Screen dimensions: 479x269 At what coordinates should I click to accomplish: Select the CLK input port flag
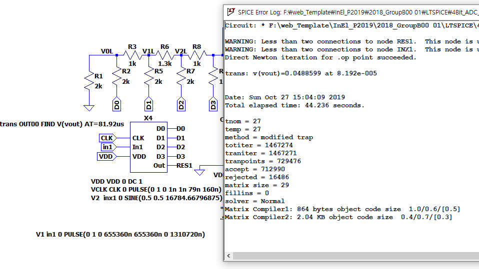106,138
